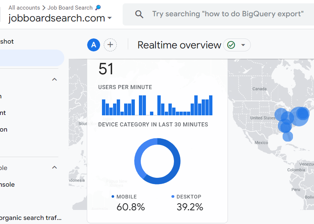314x224 pixels.
Task: Open Job Board Search breadcrumb
Action: click(x=70, y=8)
